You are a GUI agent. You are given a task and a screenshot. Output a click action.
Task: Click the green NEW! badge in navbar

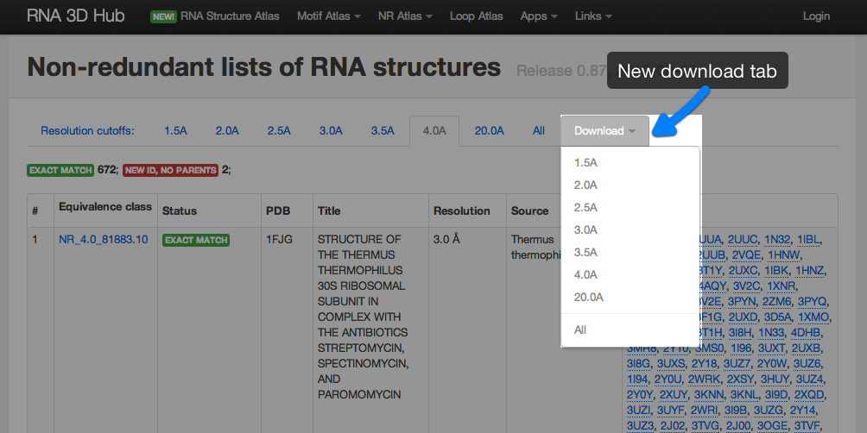pos(162,16)
